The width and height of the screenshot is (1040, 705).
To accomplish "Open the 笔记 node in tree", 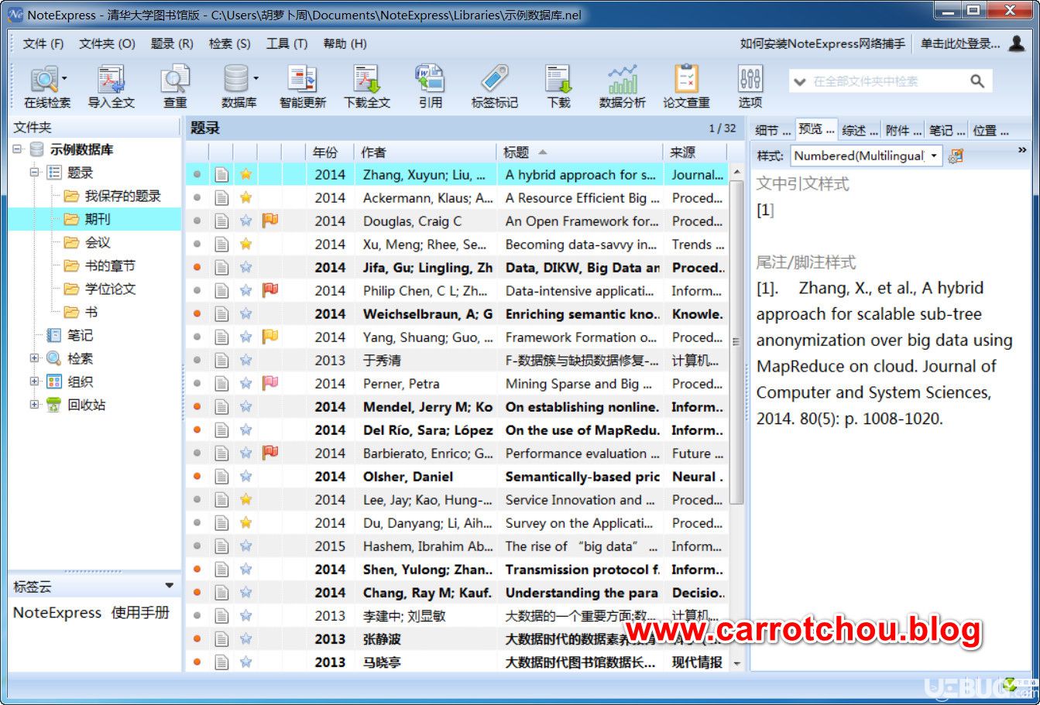I will [x=80, y=335].
